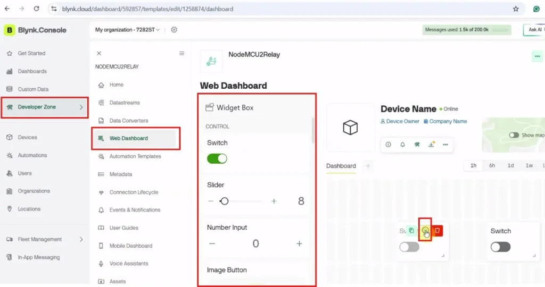Open the template more-options ellipsis button

537,56
